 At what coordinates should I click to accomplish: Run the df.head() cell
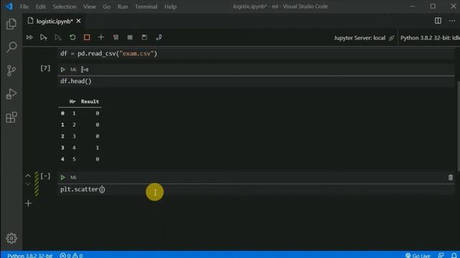click(63, 70)
